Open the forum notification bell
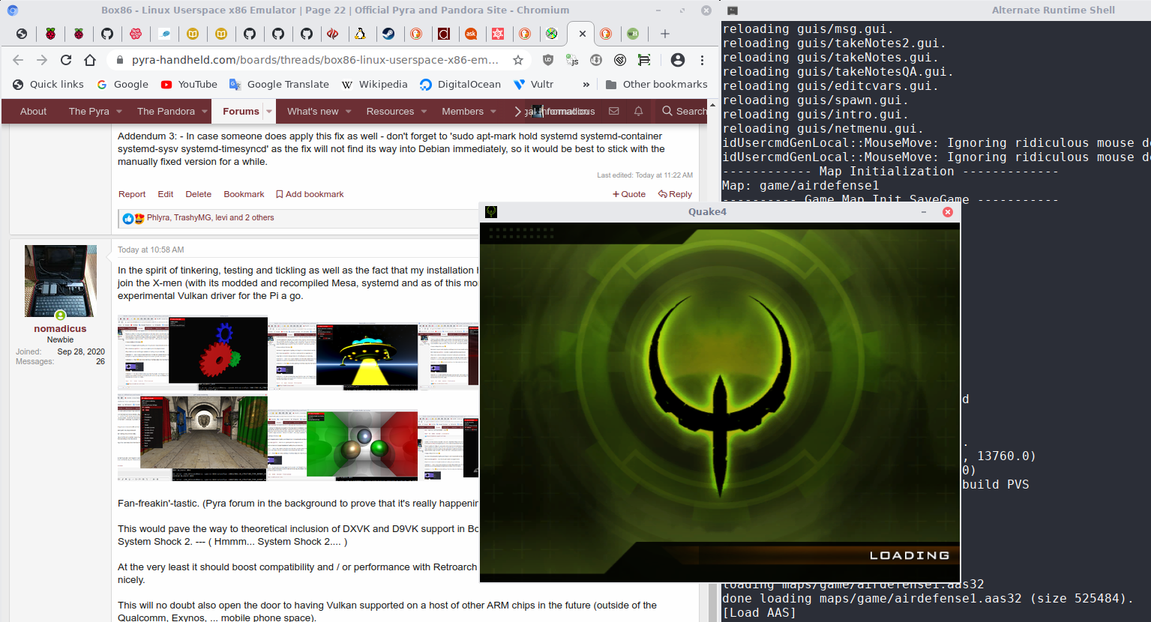 click(638, 111)
